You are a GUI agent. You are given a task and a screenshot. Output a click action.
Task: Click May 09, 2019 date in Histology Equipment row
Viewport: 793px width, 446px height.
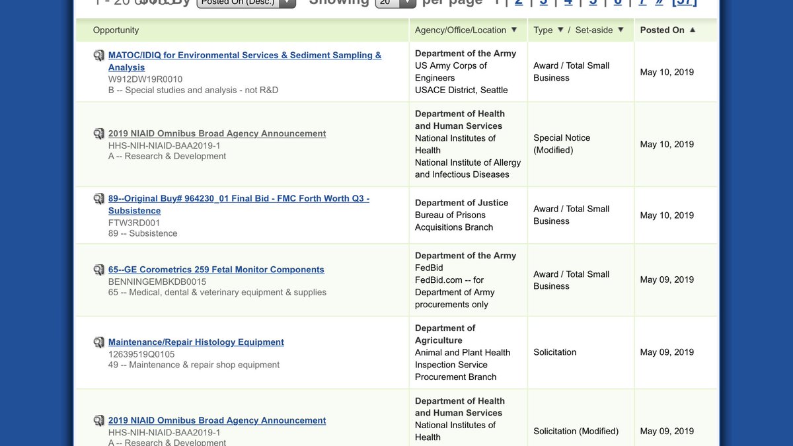coord(667,352)
